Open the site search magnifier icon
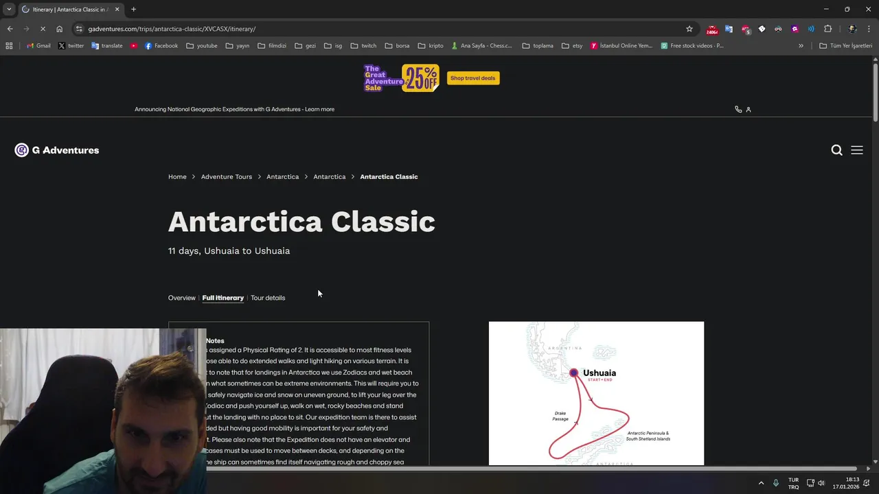The width and height of the screenshot is (879, 494). 836,150
